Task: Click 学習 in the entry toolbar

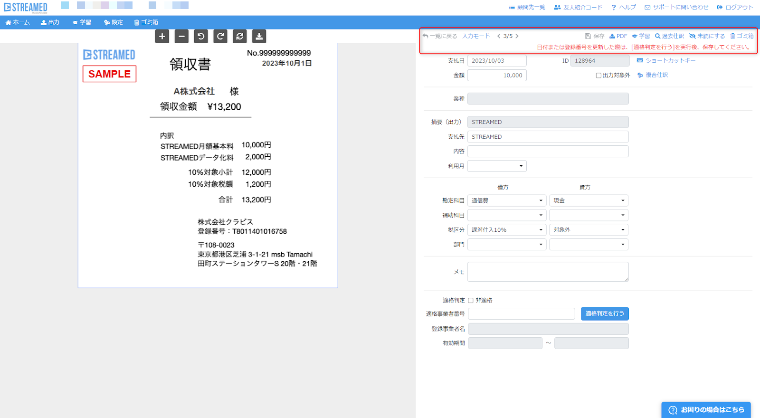Action: pos(641,36)
